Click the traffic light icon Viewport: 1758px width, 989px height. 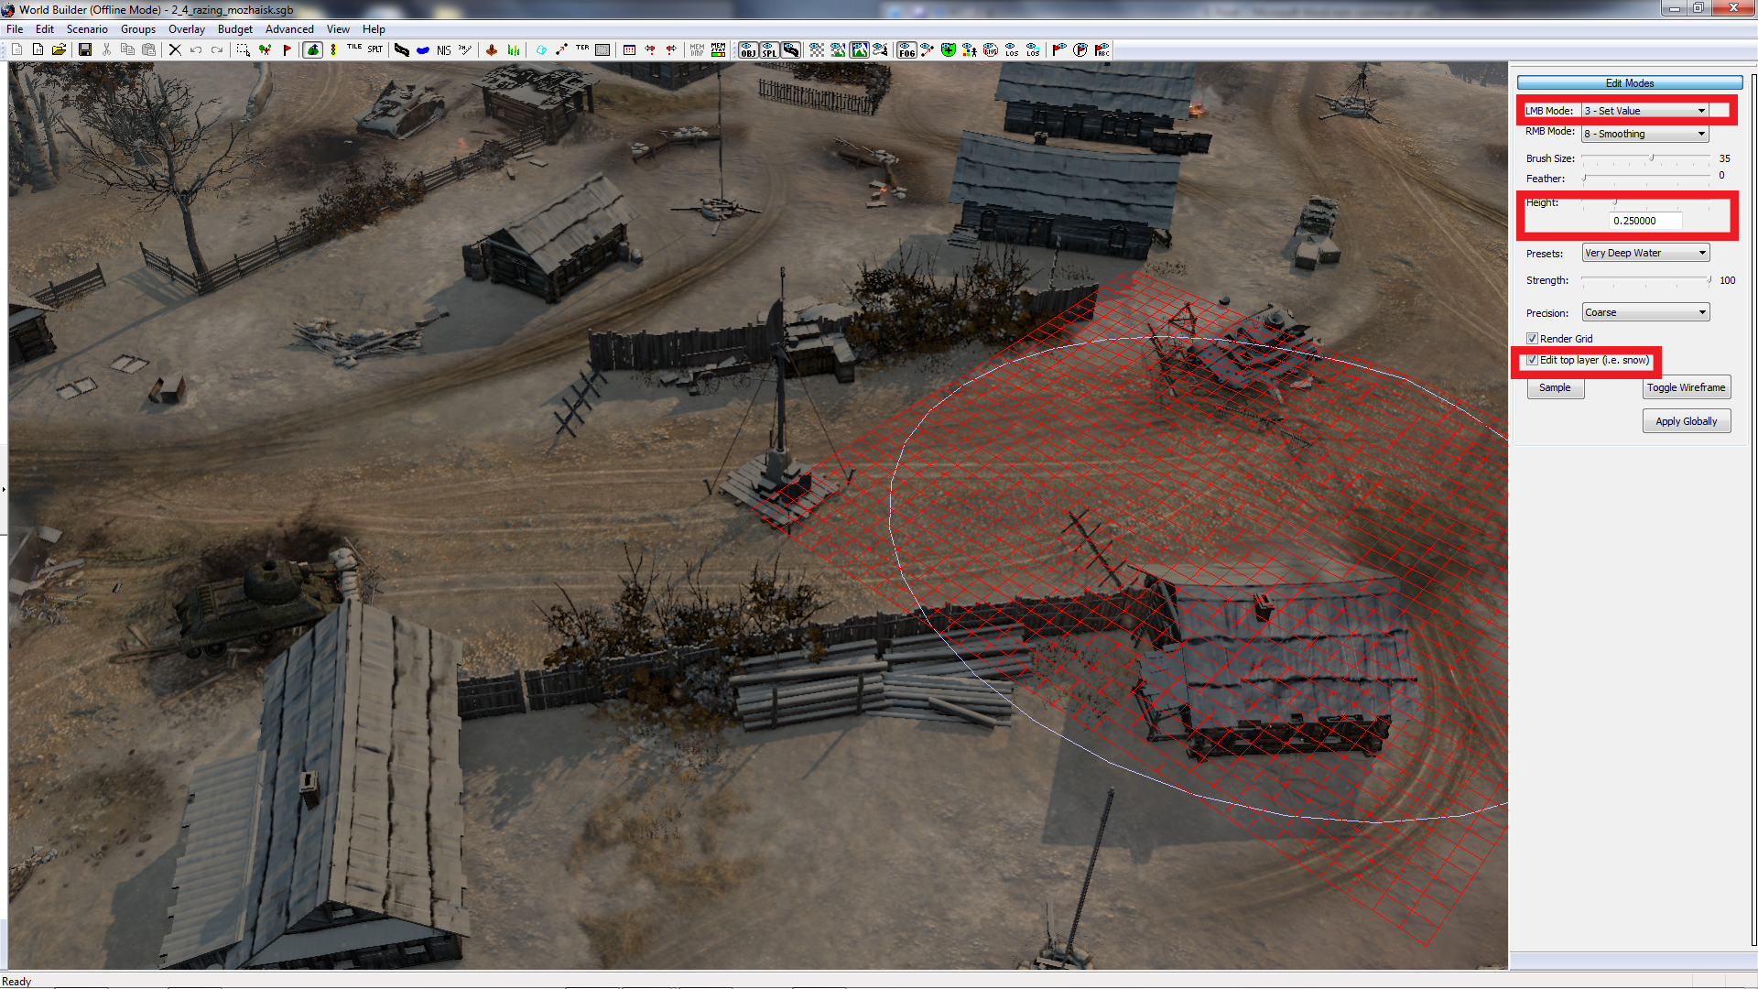[x=333, y=49]
